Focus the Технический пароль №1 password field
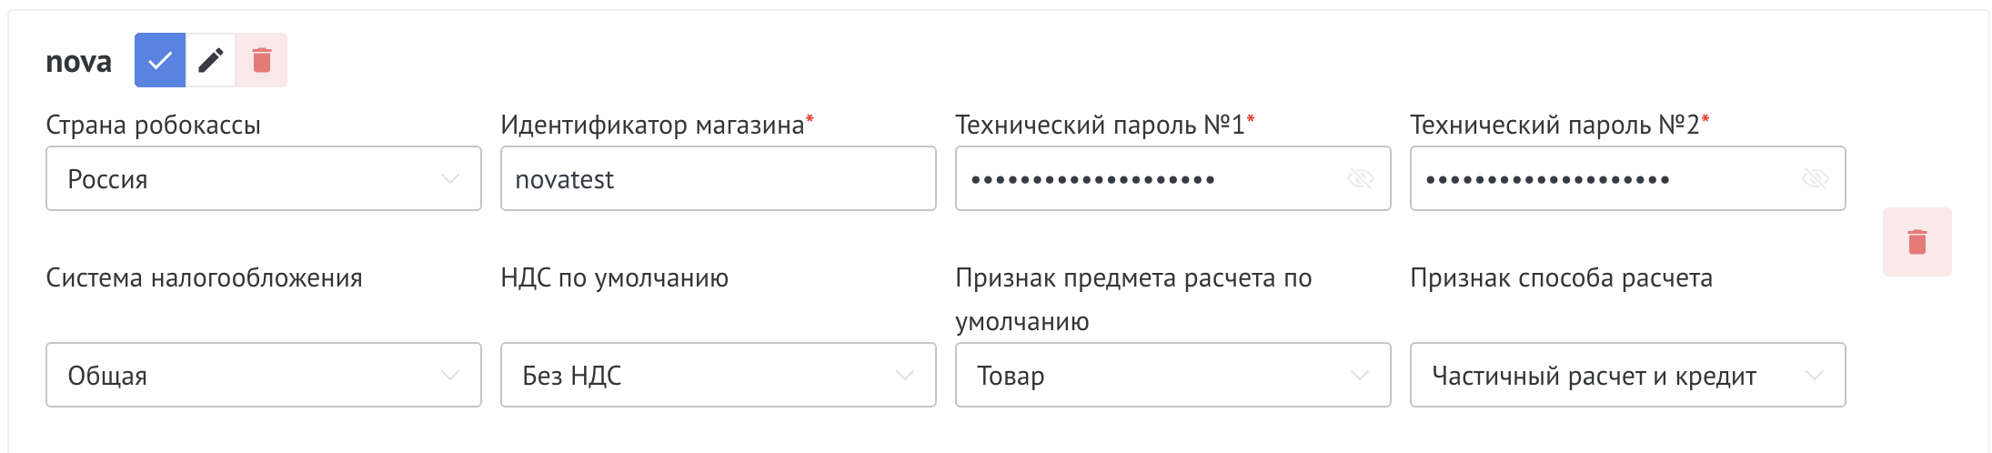This screenshot has height=453, width=1992. coord(1146,178)
